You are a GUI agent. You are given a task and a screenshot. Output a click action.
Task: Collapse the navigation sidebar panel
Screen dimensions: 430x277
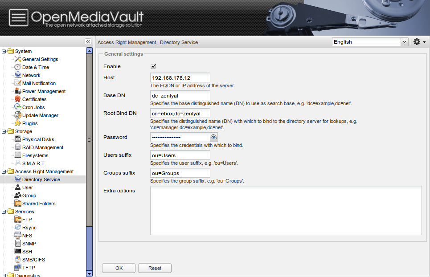(87, 41)
